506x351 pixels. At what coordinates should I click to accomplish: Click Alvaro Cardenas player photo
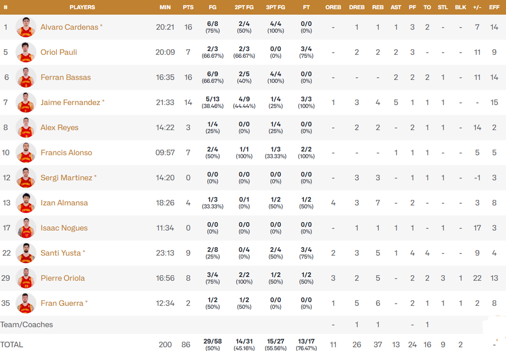point(26,27)
